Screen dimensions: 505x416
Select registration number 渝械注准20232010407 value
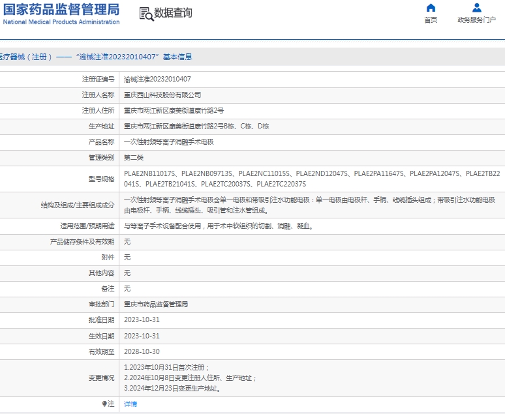coord(157,79)
